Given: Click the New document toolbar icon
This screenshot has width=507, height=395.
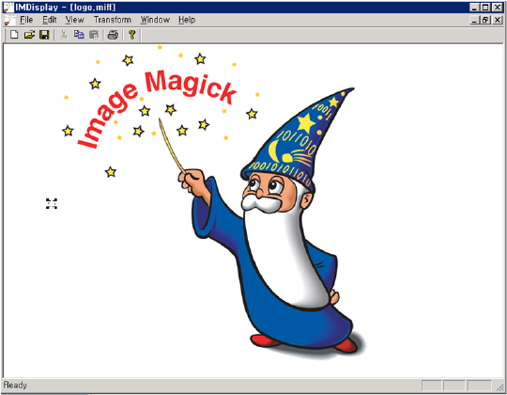Looking at the screenshot, I should pos(14,34).
